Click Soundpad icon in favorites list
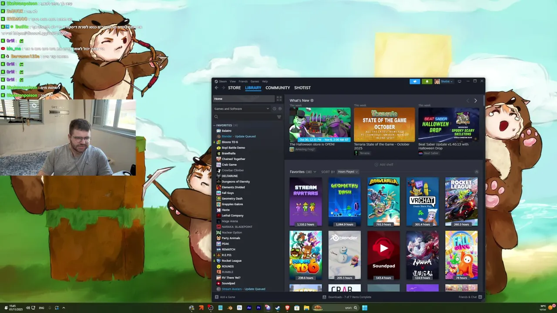Screen dimensions: 557x313 (218, 283)
